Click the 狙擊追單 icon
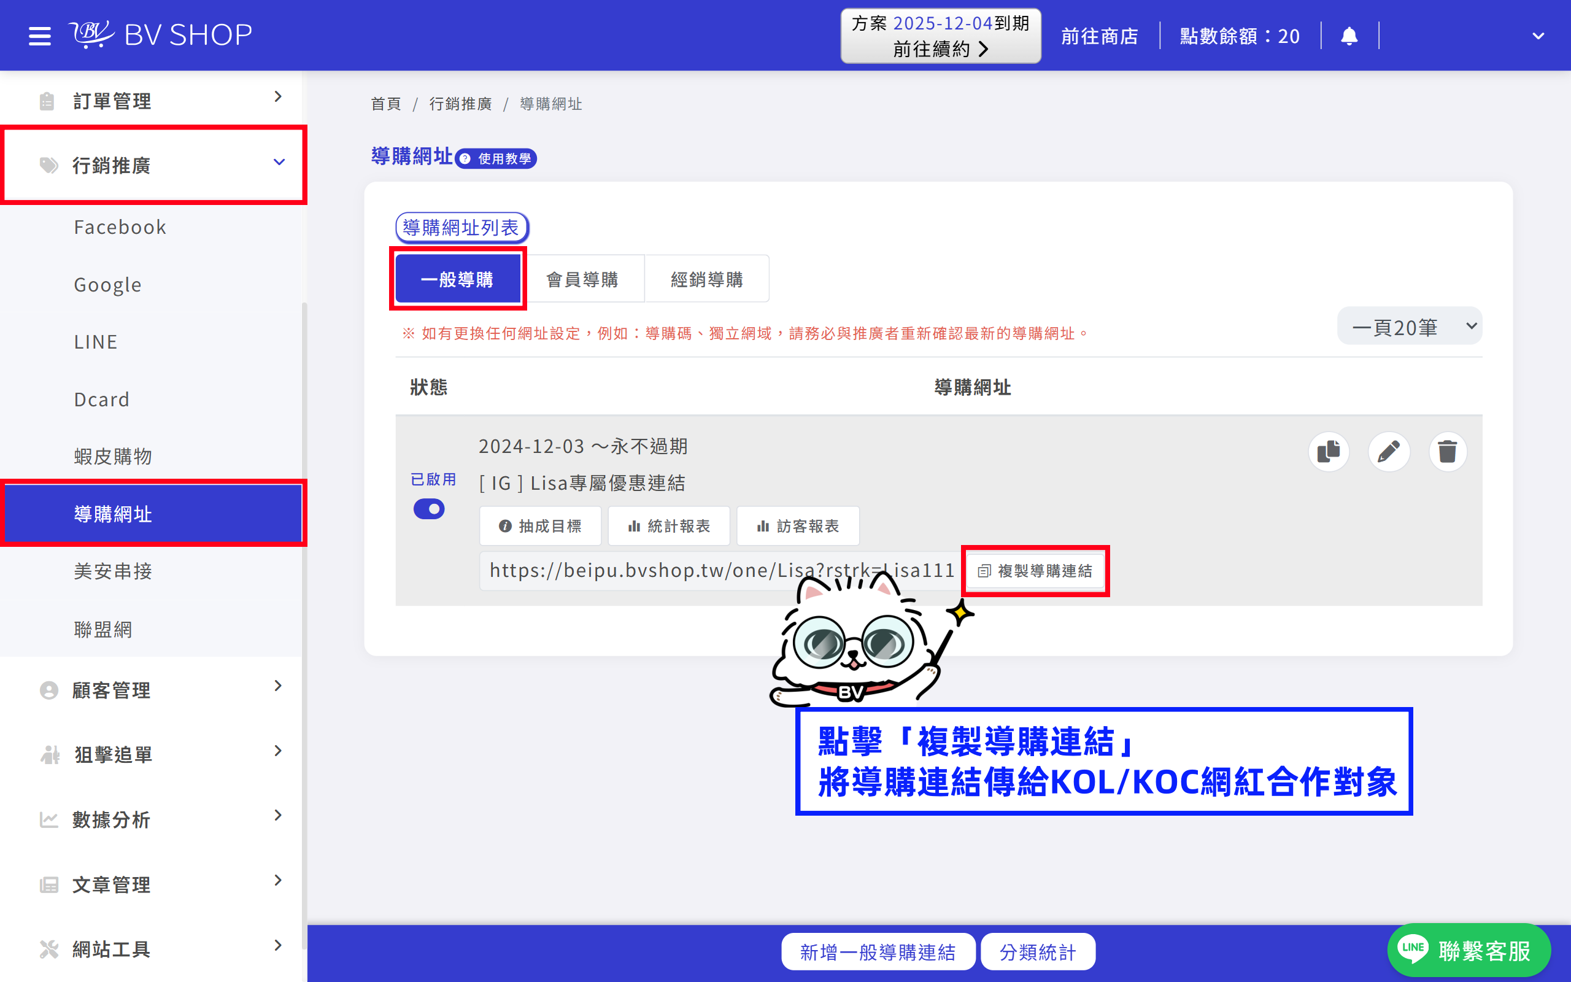 49,754
